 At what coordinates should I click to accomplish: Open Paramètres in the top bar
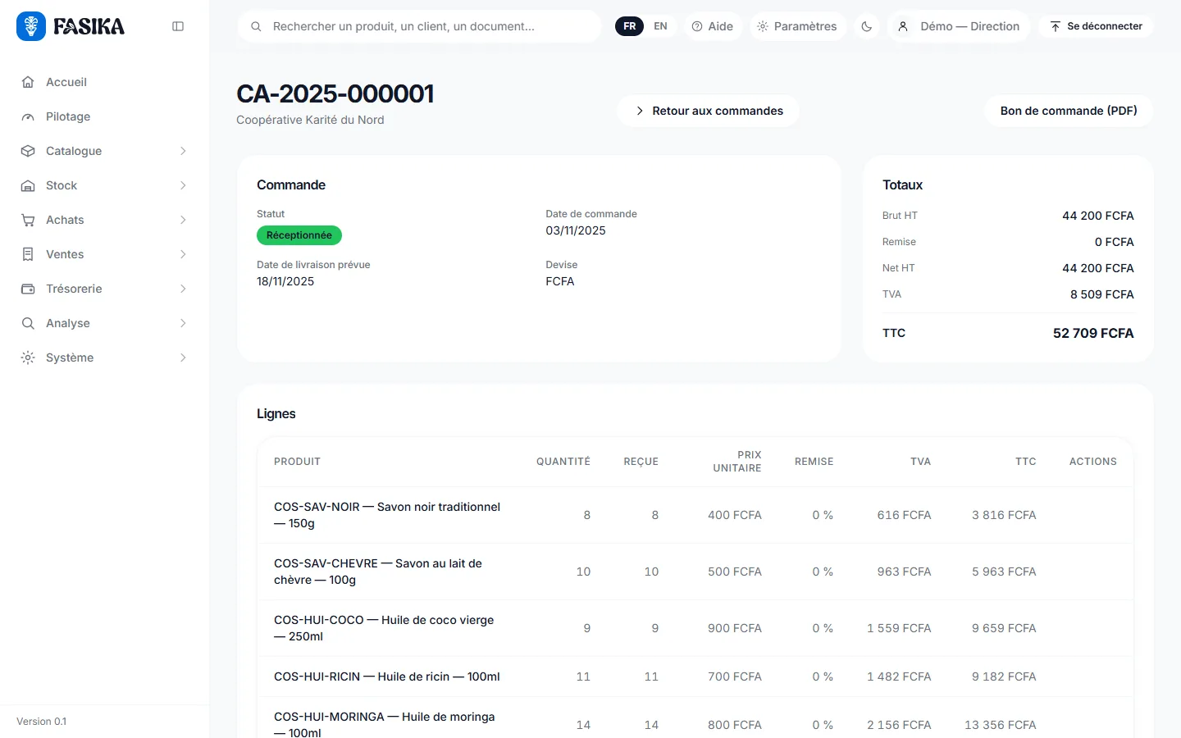[x=797, y=26]
